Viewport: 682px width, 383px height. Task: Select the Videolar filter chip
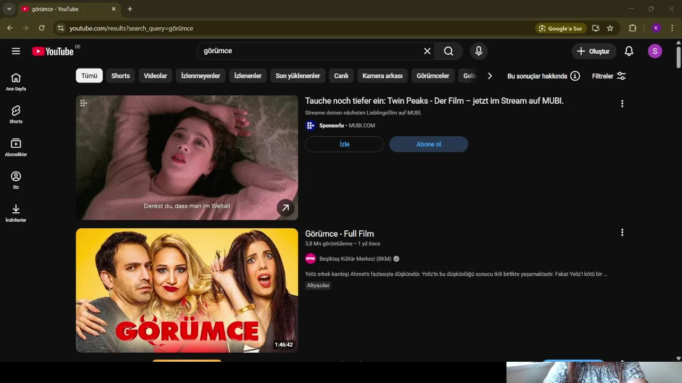pyautogui.click(x=156, y=76)
